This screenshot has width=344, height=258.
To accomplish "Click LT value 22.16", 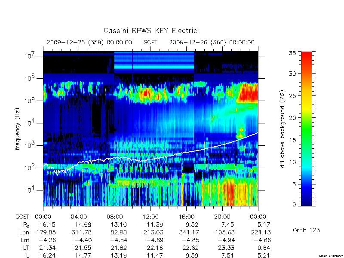I will (155, 248).
